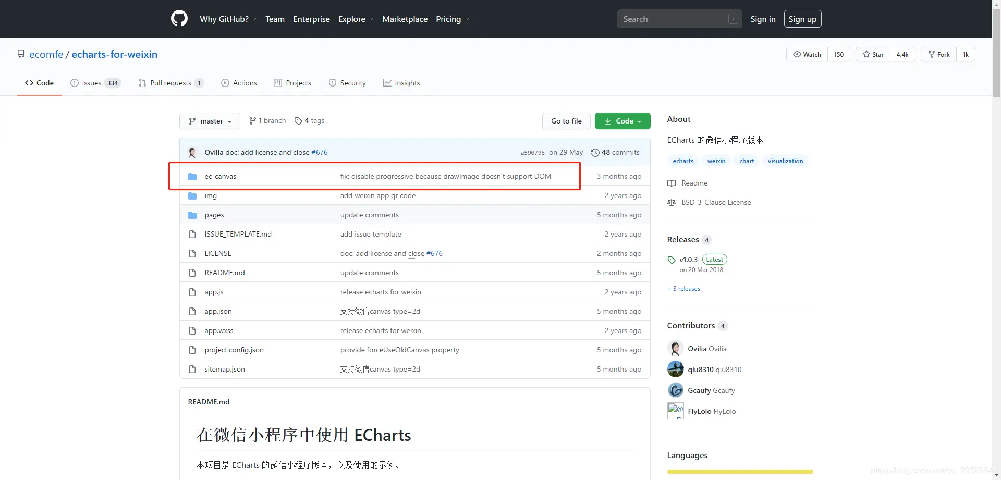Click the Go to file button
The width and height of the screenshot is (1001, 480).
click(x=566, y=121)
